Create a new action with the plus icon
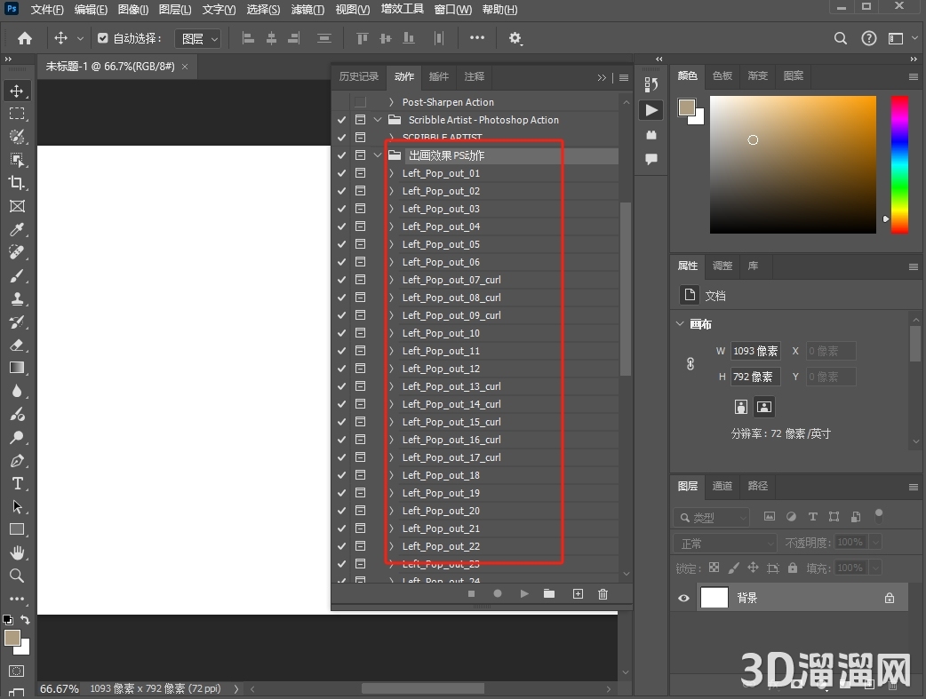The image size is (926, 699). tap(578, 593)
